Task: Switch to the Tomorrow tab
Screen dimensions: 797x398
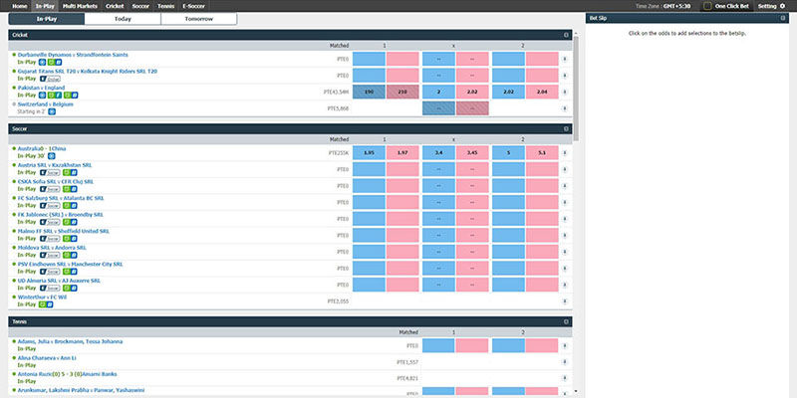Action: coord(198,19)
